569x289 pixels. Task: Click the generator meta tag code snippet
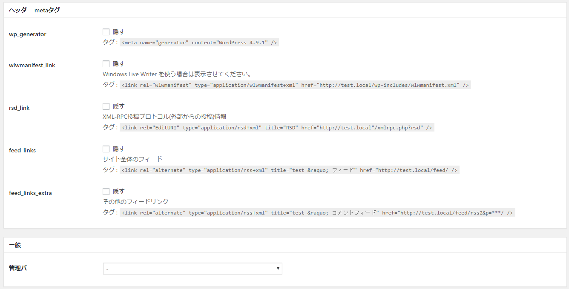199,43
